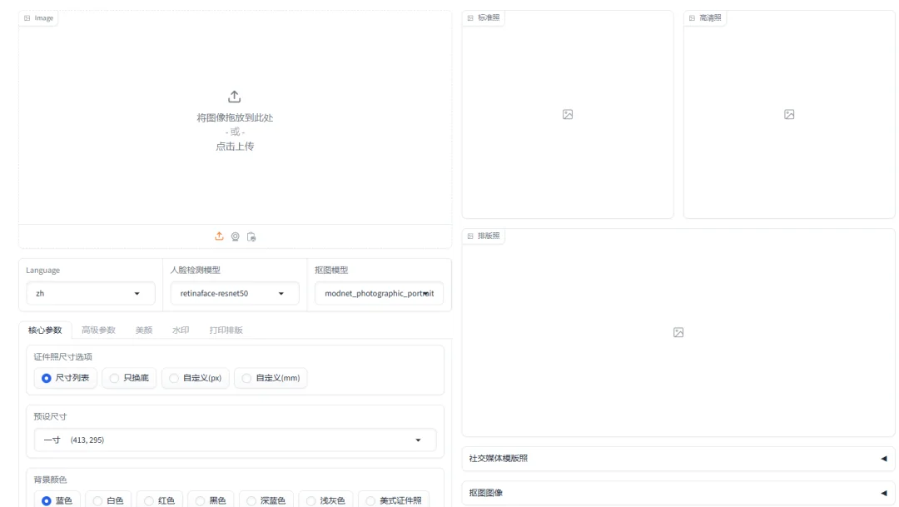The image size is (899, 507).
Task: Open the 人脸检测模型 dropdown
Action: (234, 293)
